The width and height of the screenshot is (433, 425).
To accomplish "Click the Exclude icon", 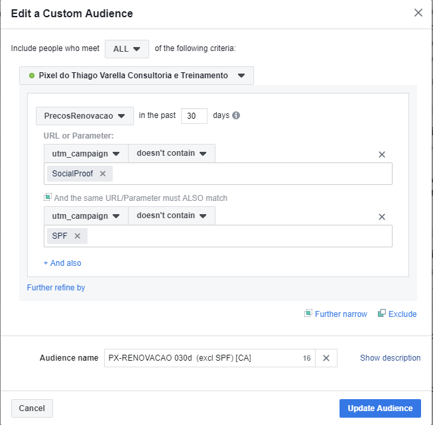I will (x=382, y=314).
